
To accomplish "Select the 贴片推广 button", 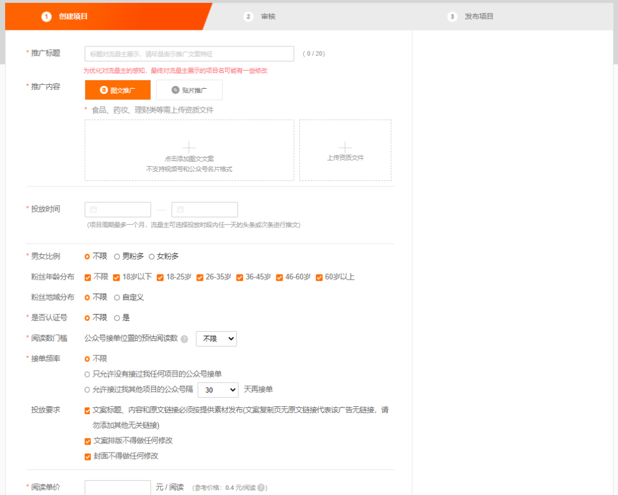I will point(189,90).
